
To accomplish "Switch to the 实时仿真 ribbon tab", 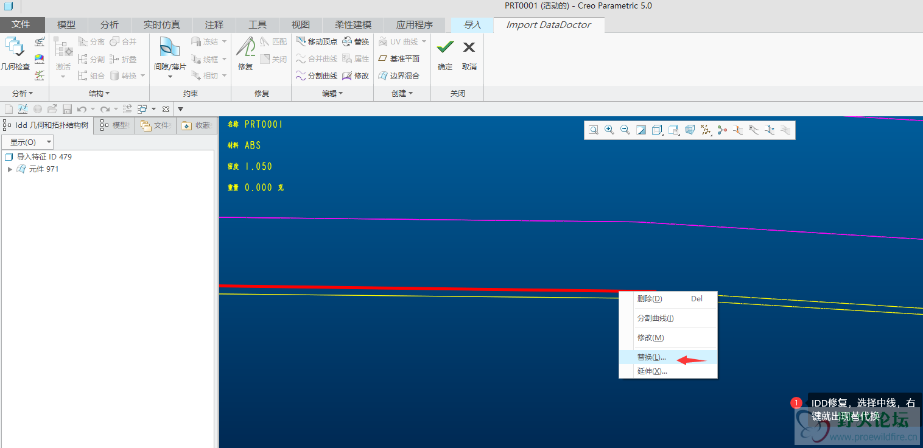I will tap(162, 25).
